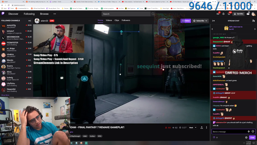Open Podcast bookmark folder
The image size is (257, 145).
point(65,8)
